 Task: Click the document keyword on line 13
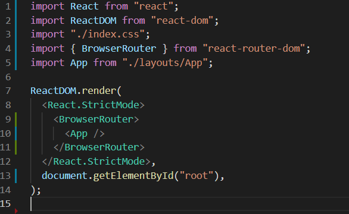pyautogui.click(x=64, y=176)
